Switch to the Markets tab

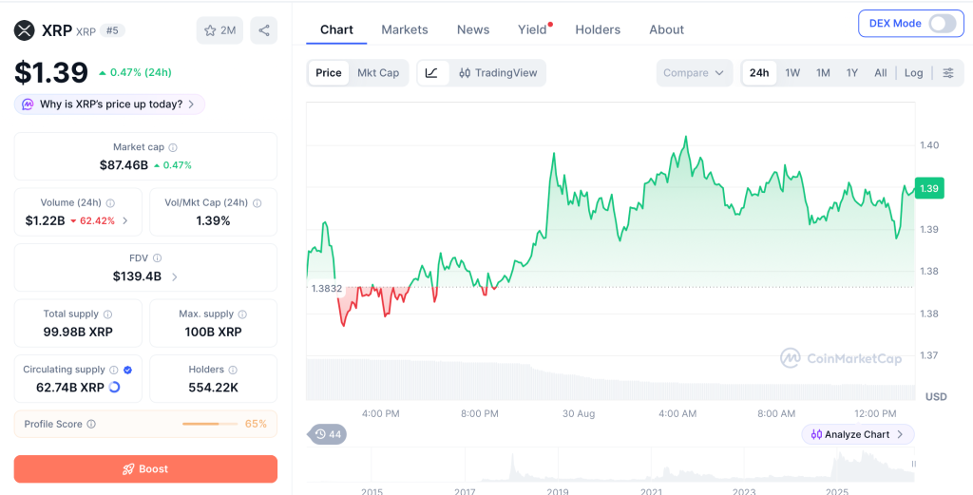[405, 29]
